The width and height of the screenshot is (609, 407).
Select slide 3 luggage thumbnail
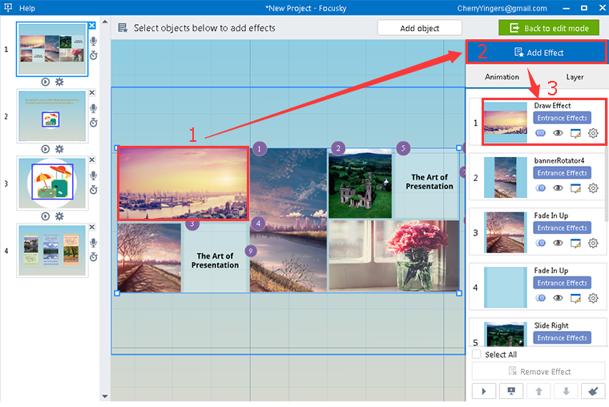(x=52, y=183)
